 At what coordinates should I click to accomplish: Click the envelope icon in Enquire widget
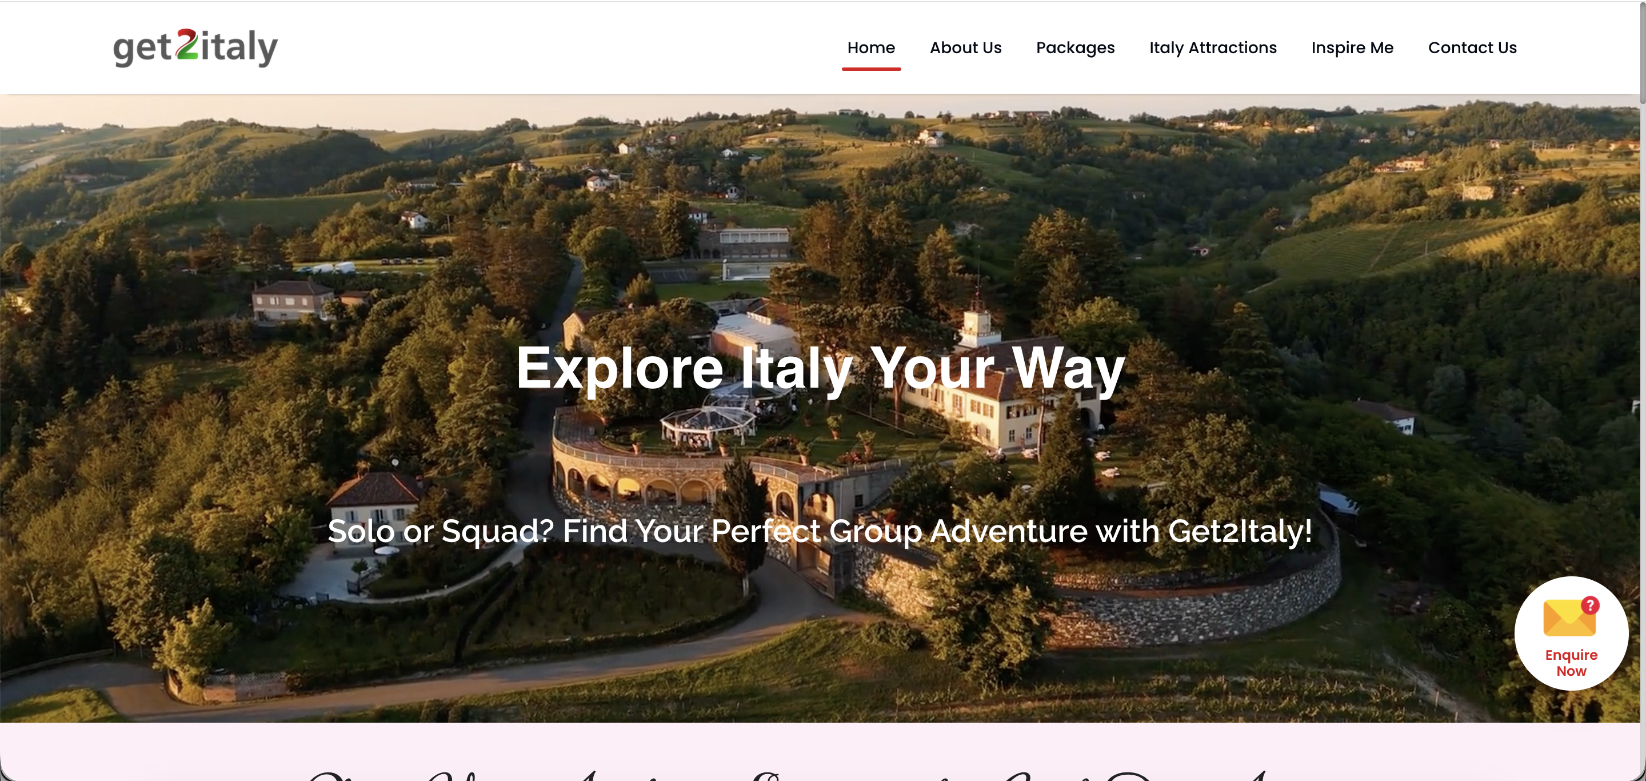point(1569,617)
